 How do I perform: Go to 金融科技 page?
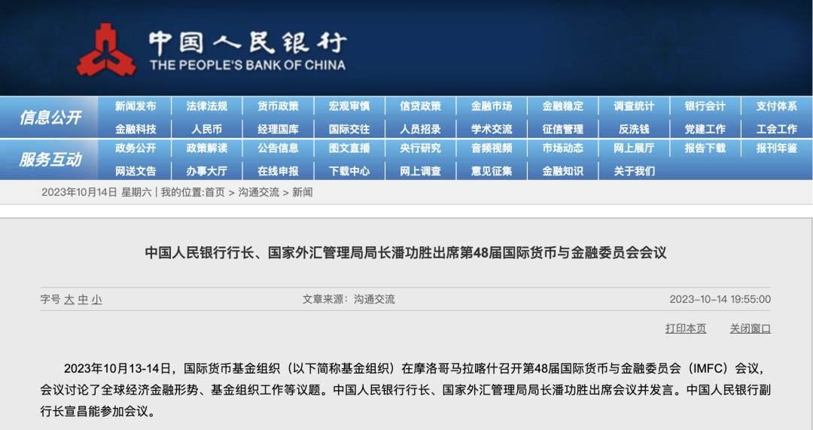[x=135, y=130]
